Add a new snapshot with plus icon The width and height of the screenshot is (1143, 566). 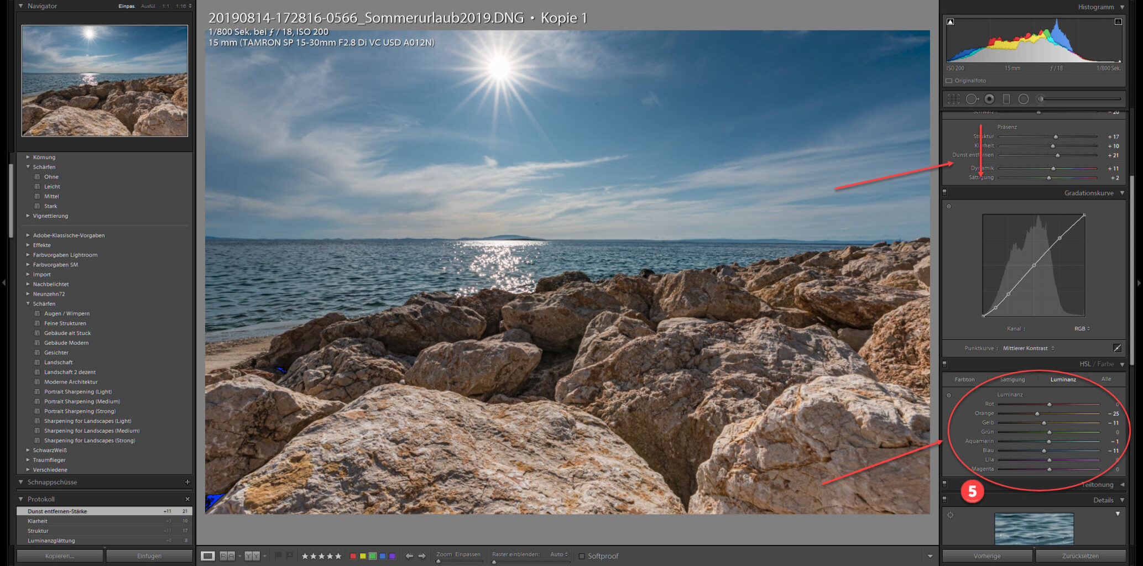(187, 482)
